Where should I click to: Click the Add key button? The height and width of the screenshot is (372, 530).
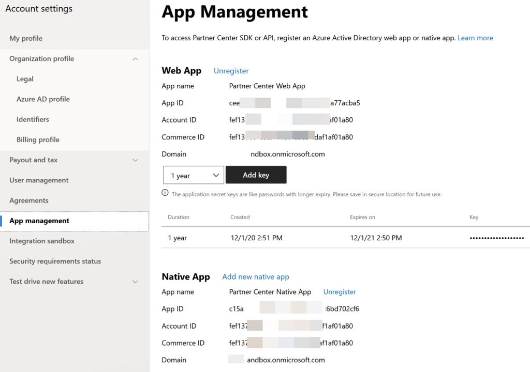coord(256,175)
